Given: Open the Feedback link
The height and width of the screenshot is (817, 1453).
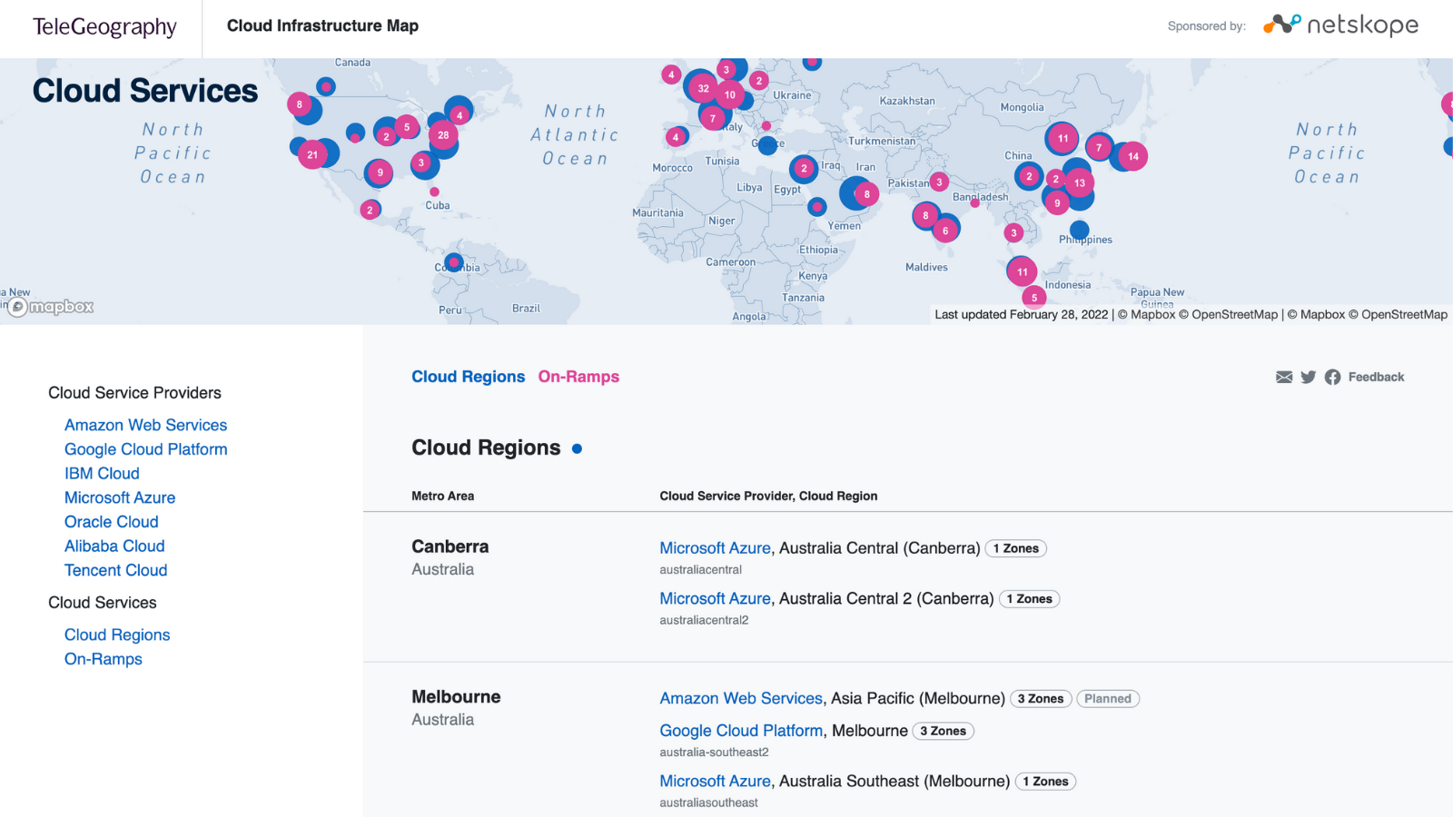Looking at the screenshot, I should click(x=1376, y=377).
